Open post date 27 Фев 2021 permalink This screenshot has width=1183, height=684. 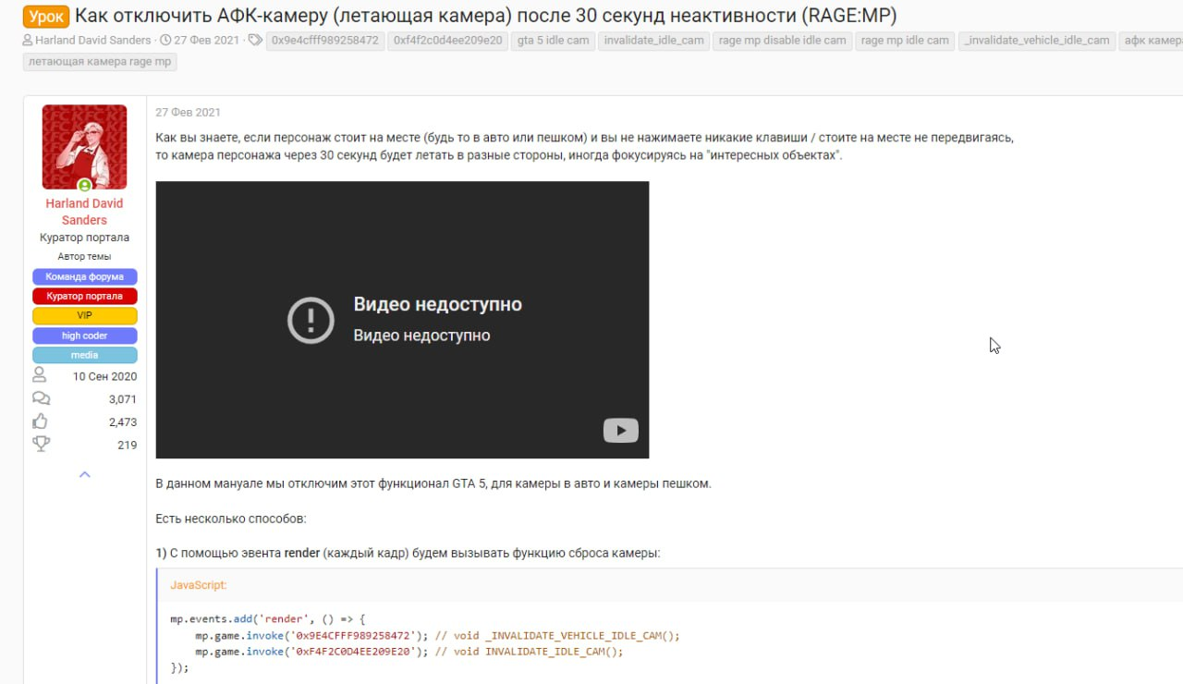[x=188, y=113]
